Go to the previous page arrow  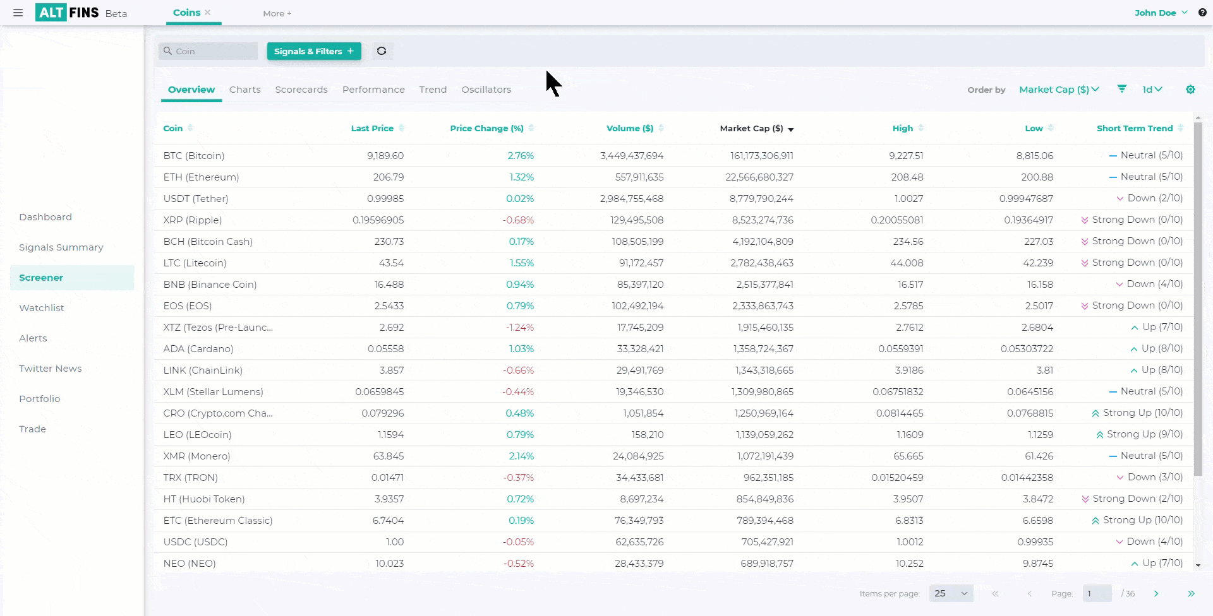coord(1029,593)
